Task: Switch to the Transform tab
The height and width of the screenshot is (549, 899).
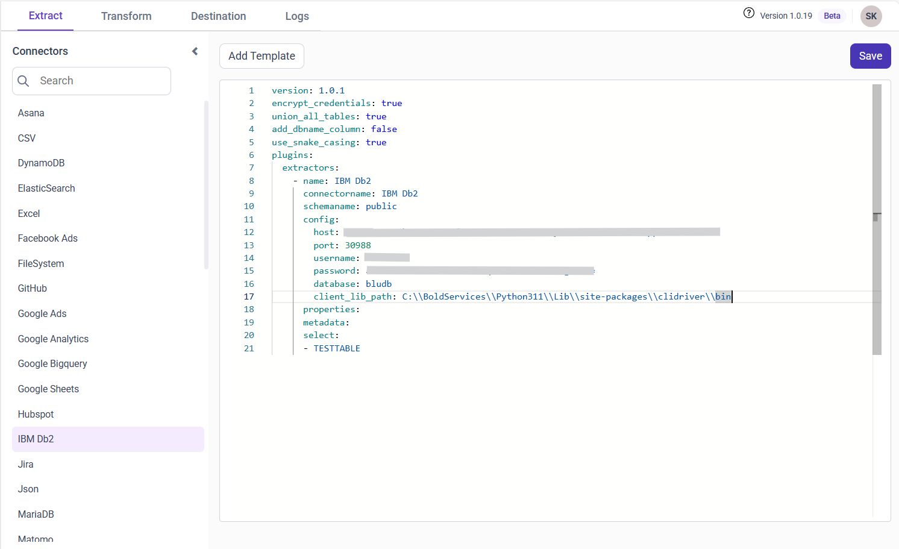Action: point(126,16)
